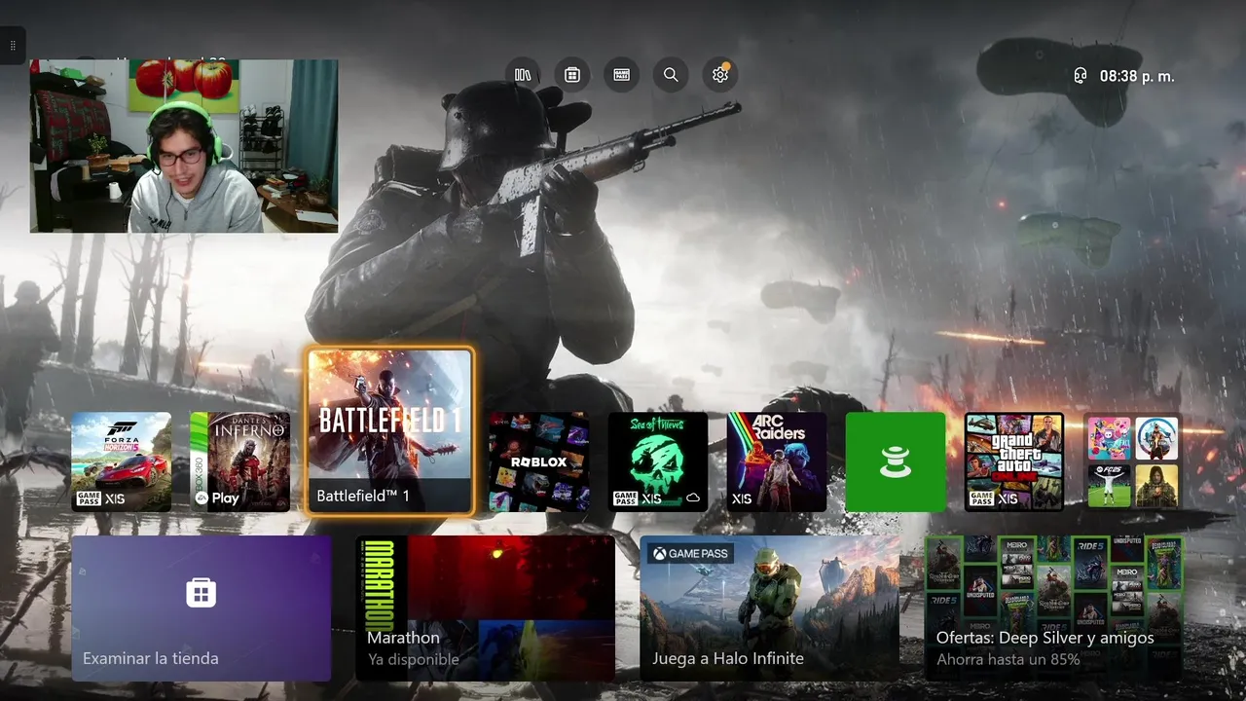Click the clock showing 08:38 p. m.
Viewport: 1246px width, 701px height.
pos(1137,76)
